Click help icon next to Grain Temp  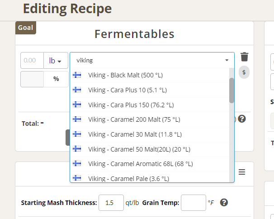click(223, 203)
